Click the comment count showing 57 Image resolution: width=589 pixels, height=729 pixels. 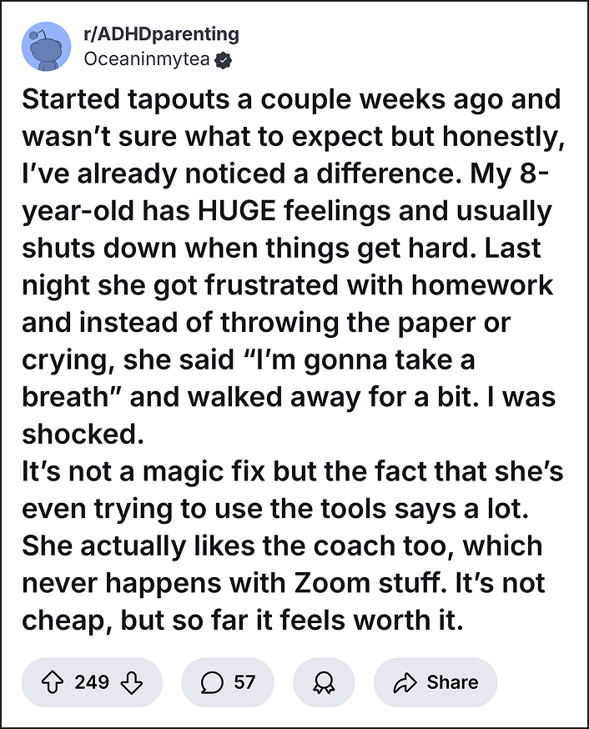pyautogui.click(x=242, y=682)
